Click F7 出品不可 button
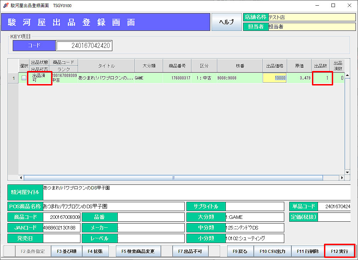The height and width of the screenshot is (260, 358). (190, 251)
